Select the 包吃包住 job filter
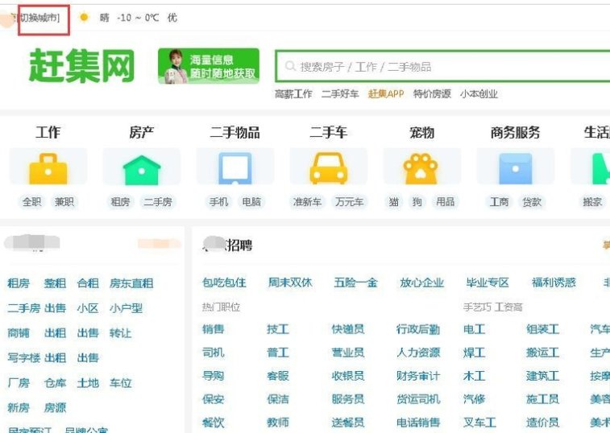Screen dimensions: 610x433 pyautogui.click(x=224, y=282)
